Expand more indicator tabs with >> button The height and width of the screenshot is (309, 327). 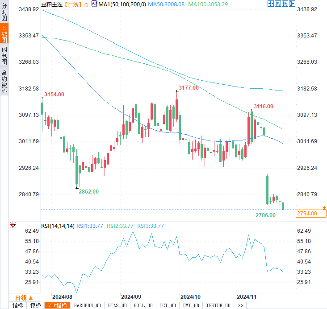(x=240, y=305)
